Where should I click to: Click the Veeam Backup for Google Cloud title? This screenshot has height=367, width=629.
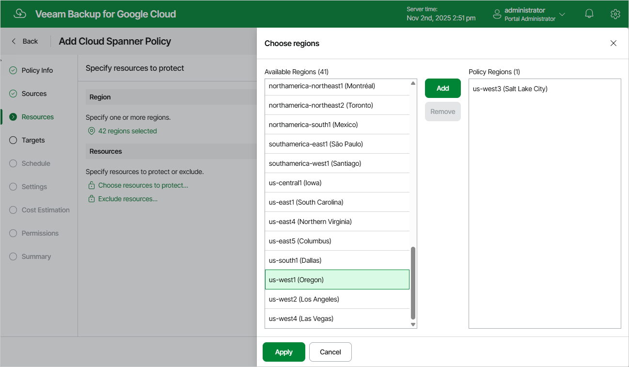tap(106, 14)
